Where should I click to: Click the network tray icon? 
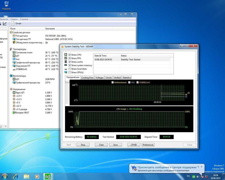(x=206, y=177)
